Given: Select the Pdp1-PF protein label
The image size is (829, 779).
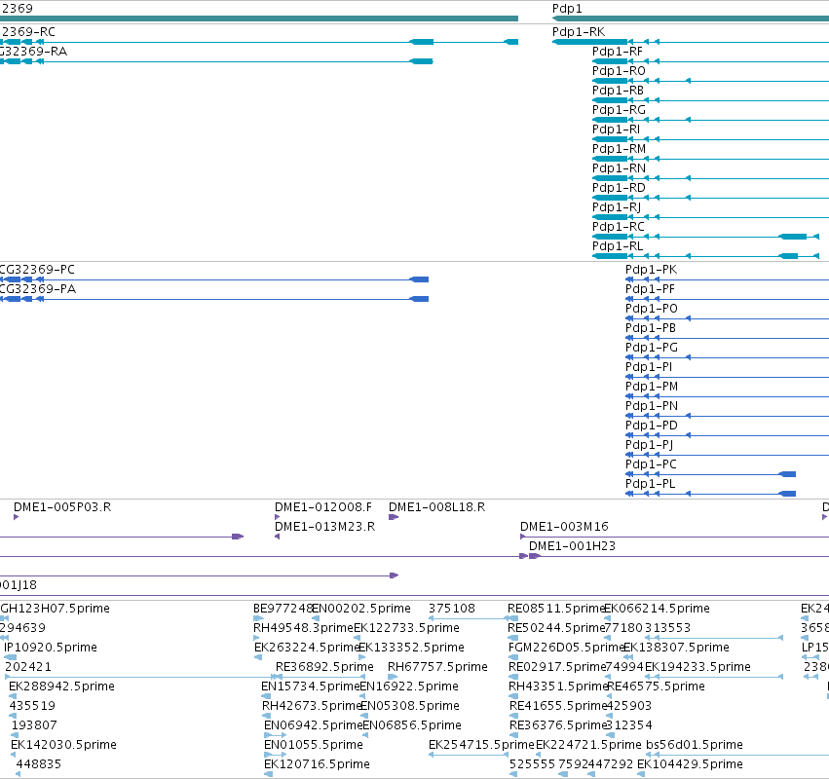Looking at the screenshot, I should [650, 289].
